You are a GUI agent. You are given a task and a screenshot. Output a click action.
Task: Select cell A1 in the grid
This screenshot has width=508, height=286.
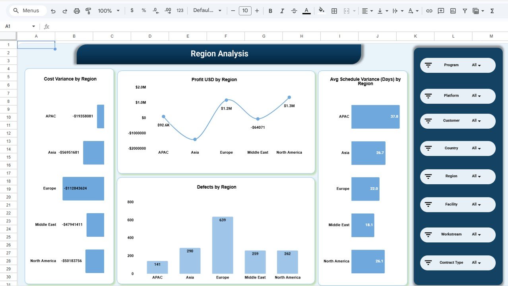click(36, 44)
